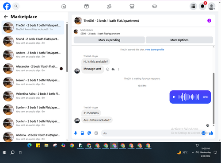Click the conversation list scrollbar
221x163 pixels.
click(x=67, y=48)
